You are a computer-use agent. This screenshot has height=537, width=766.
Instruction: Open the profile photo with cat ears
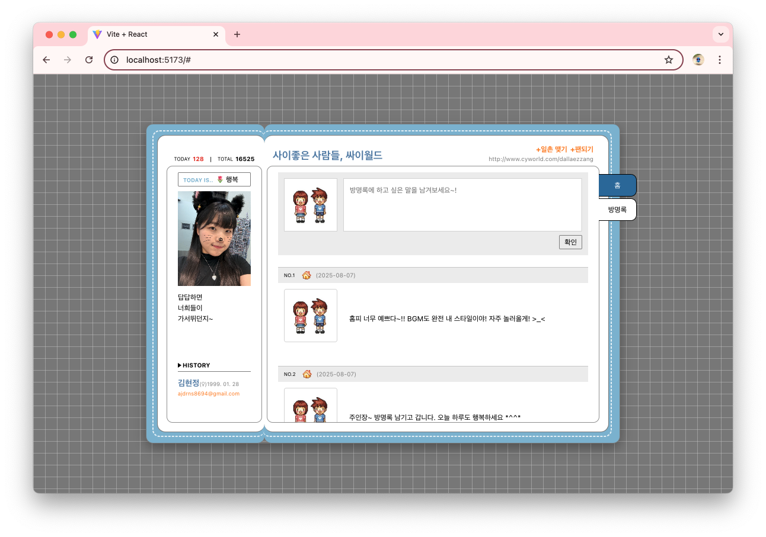[214, 239]
